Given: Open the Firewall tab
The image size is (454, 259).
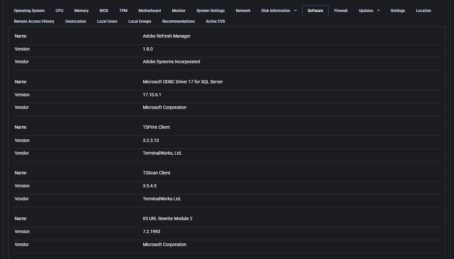Looking at the screenshot, I should 341,11.
